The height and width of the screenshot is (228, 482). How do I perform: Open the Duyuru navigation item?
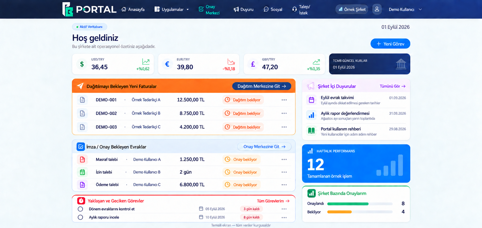coord(244,10)
